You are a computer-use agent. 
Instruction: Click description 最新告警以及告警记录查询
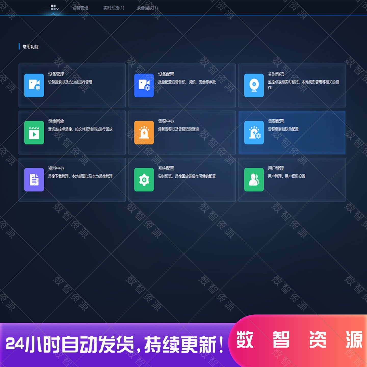[178, 129]
